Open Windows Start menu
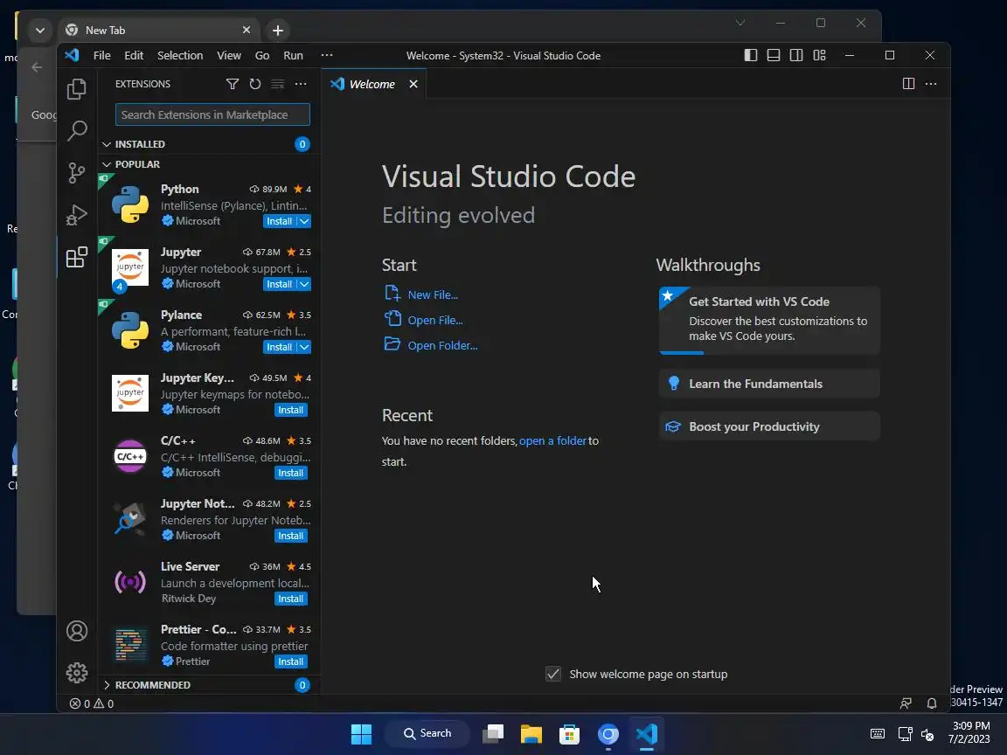This screenshot has width=1007, height=755. tap(361, 734)
